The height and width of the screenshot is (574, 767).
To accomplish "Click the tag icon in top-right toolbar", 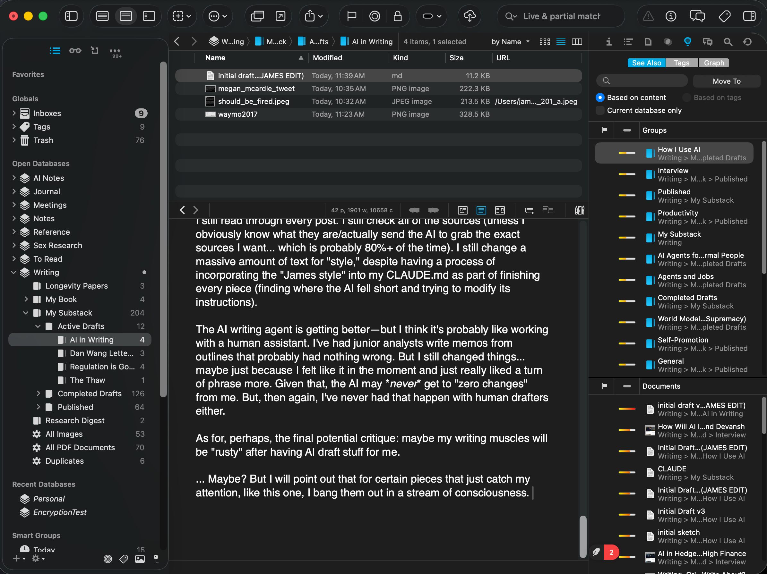I will tap(724, 16).
